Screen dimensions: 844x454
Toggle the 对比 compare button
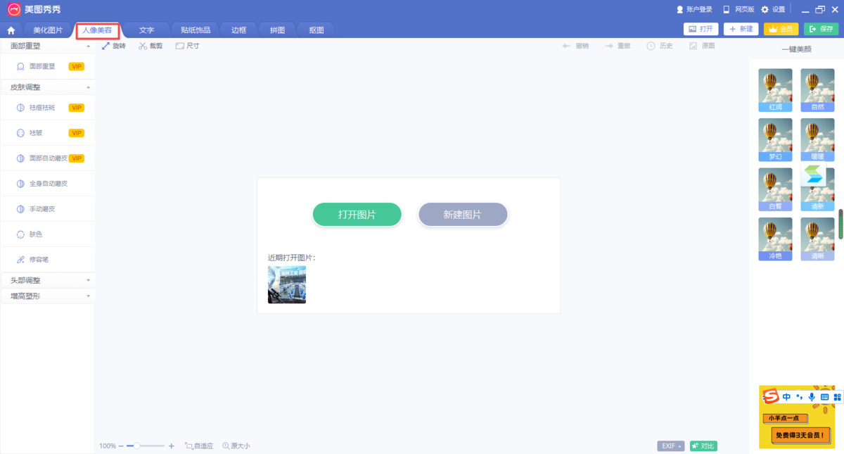(x=703, y=446)
